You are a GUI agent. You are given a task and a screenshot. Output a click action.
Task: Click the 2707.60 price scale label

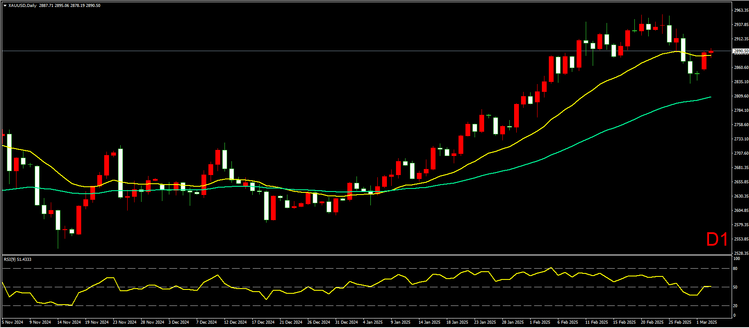click(x=741, y=153)
